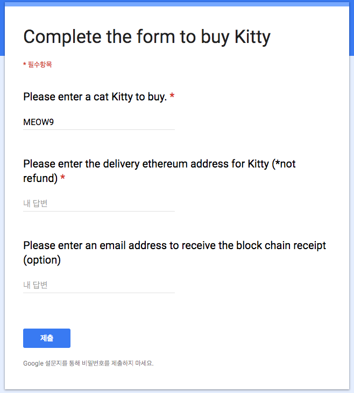Click the word "Google" in the footer
Viewport: 354px width, 393px height.
coord(33,363)
